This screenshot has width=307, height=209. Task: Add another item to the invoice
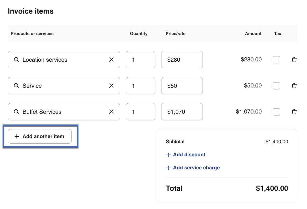tap(40, 136)
